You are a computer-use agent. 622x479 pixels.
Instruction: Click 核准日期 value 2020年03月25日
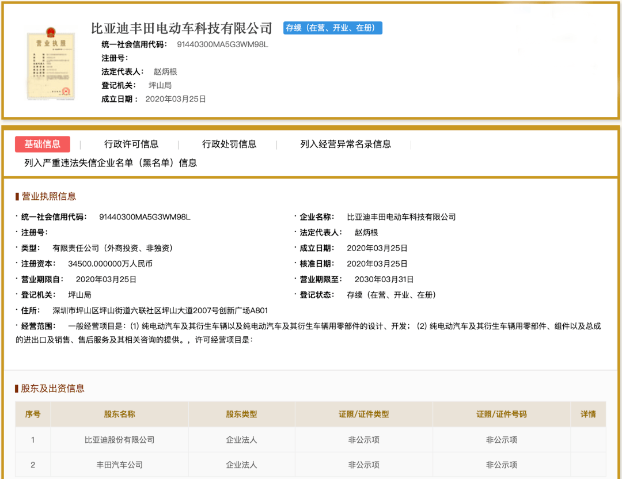click(x=377, y=264)
